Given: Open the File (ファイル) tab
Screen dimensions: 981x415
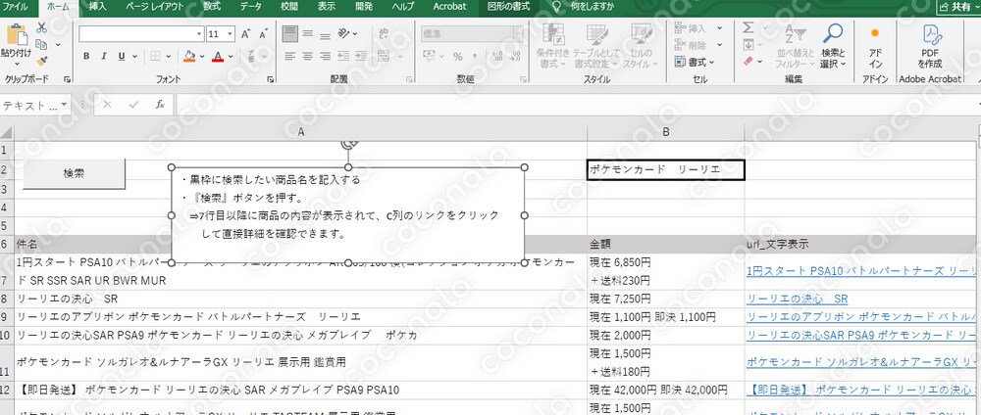Looking at the screenshot, I should coord(16,6).
